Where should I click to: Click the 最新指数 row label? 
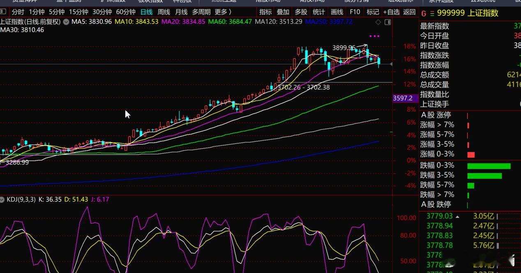[x=434, y=26]
